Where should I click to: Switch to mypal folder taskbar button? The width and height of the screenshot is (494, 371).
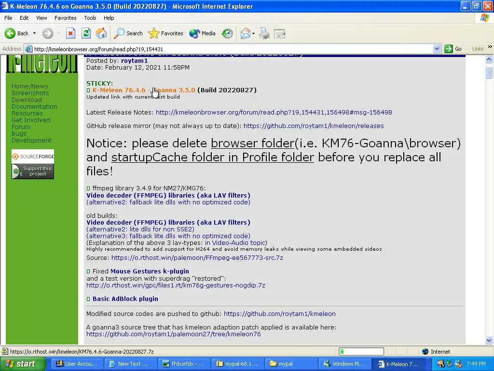[x=292, y=364]
